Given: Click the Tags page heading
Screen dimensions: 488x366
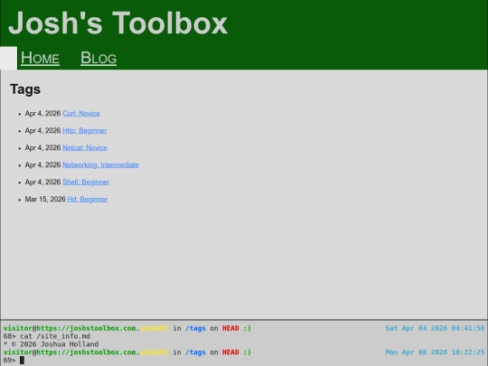Looking at the screenshot, I should (25, 89).
